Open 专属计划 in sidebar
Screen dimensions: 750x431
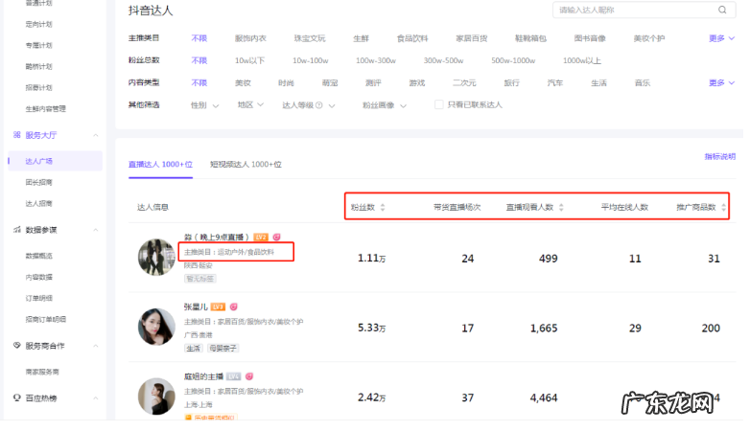39,45
